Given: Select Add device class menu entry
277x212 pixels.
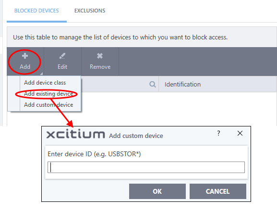Looking at the screenshot, I should click(x=45, y=83).
